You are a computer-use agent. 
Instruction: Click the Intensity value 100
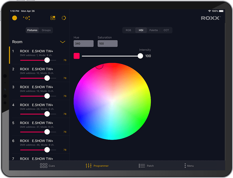148,56
